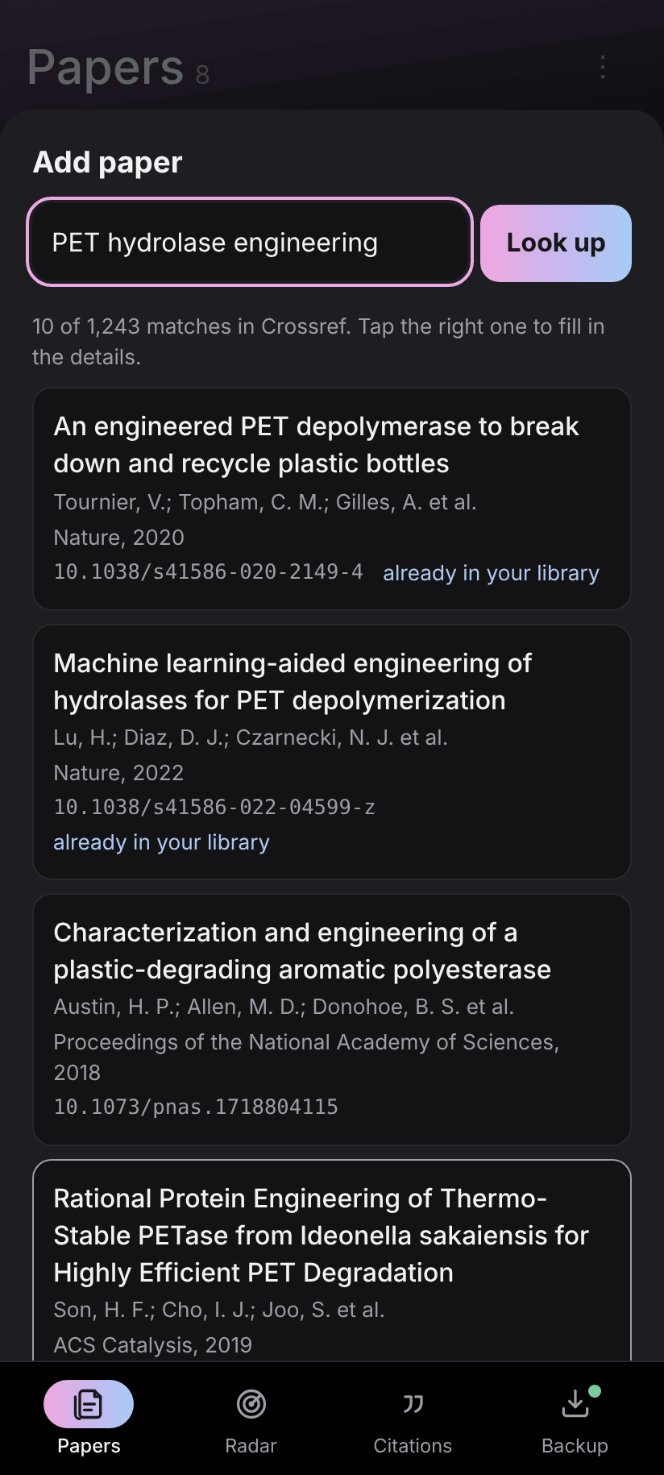Screen dimensions: 664x1475
Task: Switch to the Radar tab label
Action: [x=251, y=1446]
